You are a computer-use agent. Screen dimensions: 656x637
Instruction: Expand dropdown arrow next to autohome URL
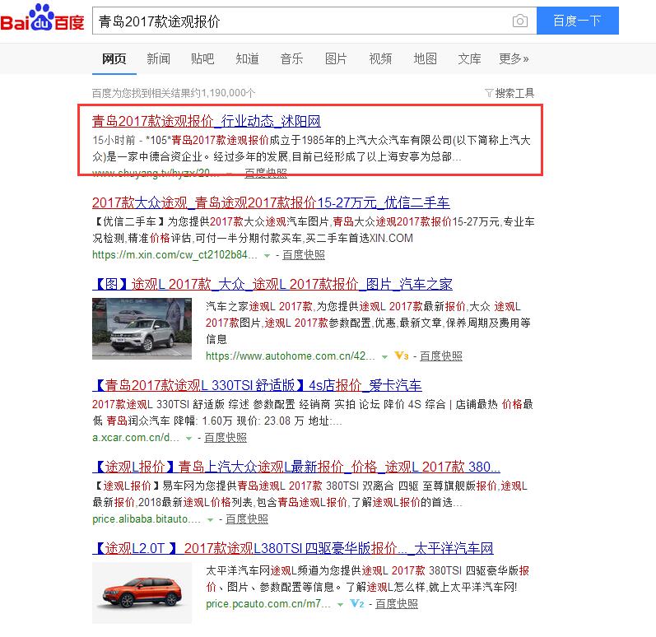pyautogui.click(x=384, y=357)
